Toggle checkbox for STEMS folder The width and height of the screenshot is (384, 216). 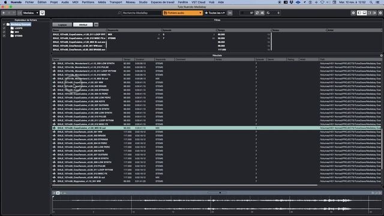tap(4, 36)
